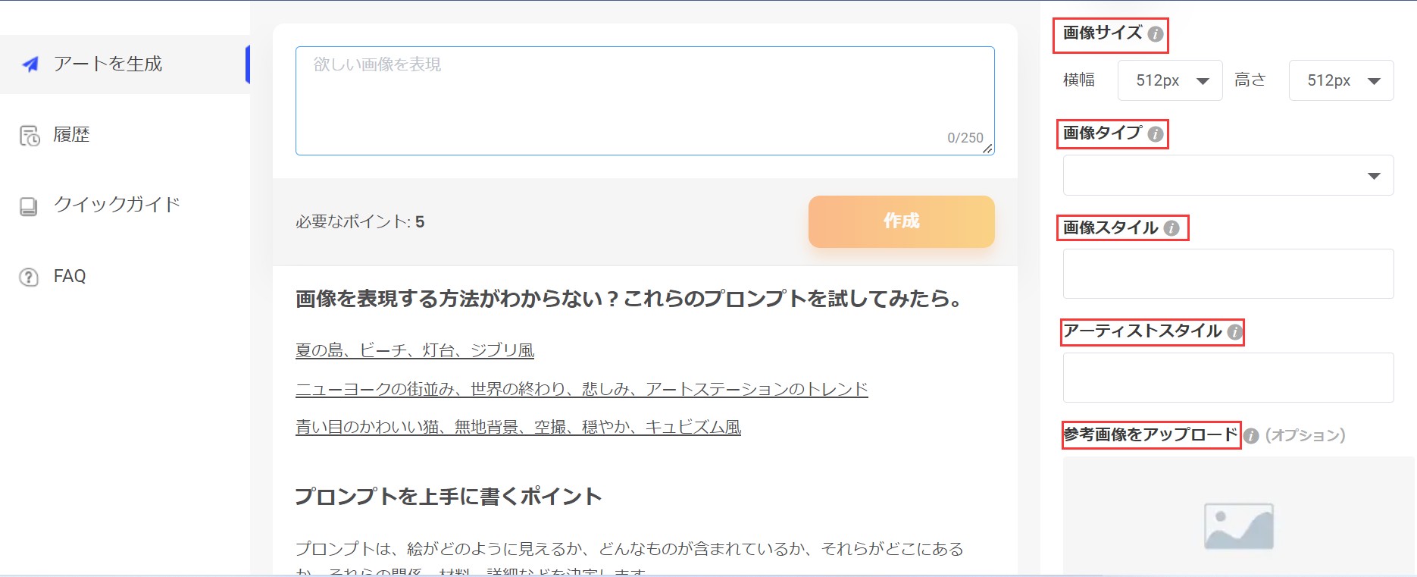Click the image placeholder icon in upload area
The image size is (1417, 577).
(x=1239, y=526)
